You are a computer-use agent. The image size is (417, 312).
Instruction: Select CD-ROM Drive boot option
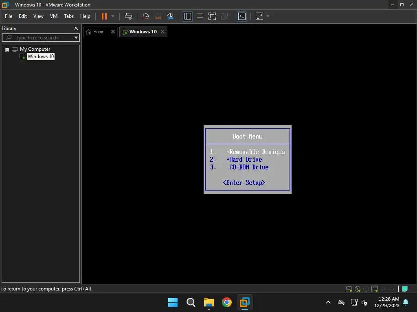(249, 167)
